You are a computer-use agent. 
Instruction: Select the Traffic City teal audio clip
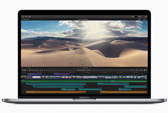click(x=113, y=84)
